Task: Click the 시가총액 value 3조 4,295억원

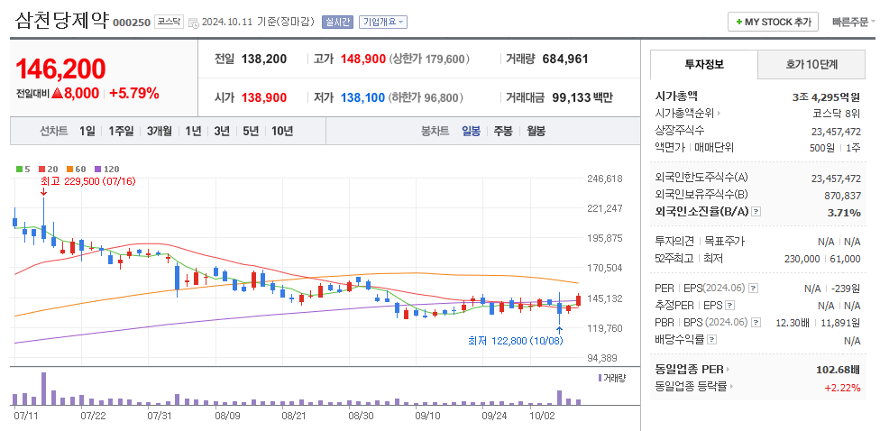Action: click(826, 96)
